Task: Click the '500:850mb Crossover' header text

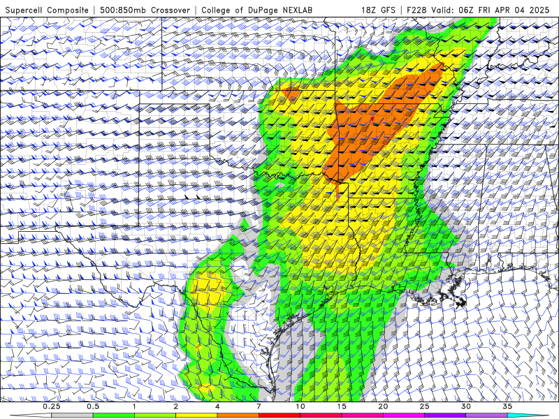Action: [145, 10]
